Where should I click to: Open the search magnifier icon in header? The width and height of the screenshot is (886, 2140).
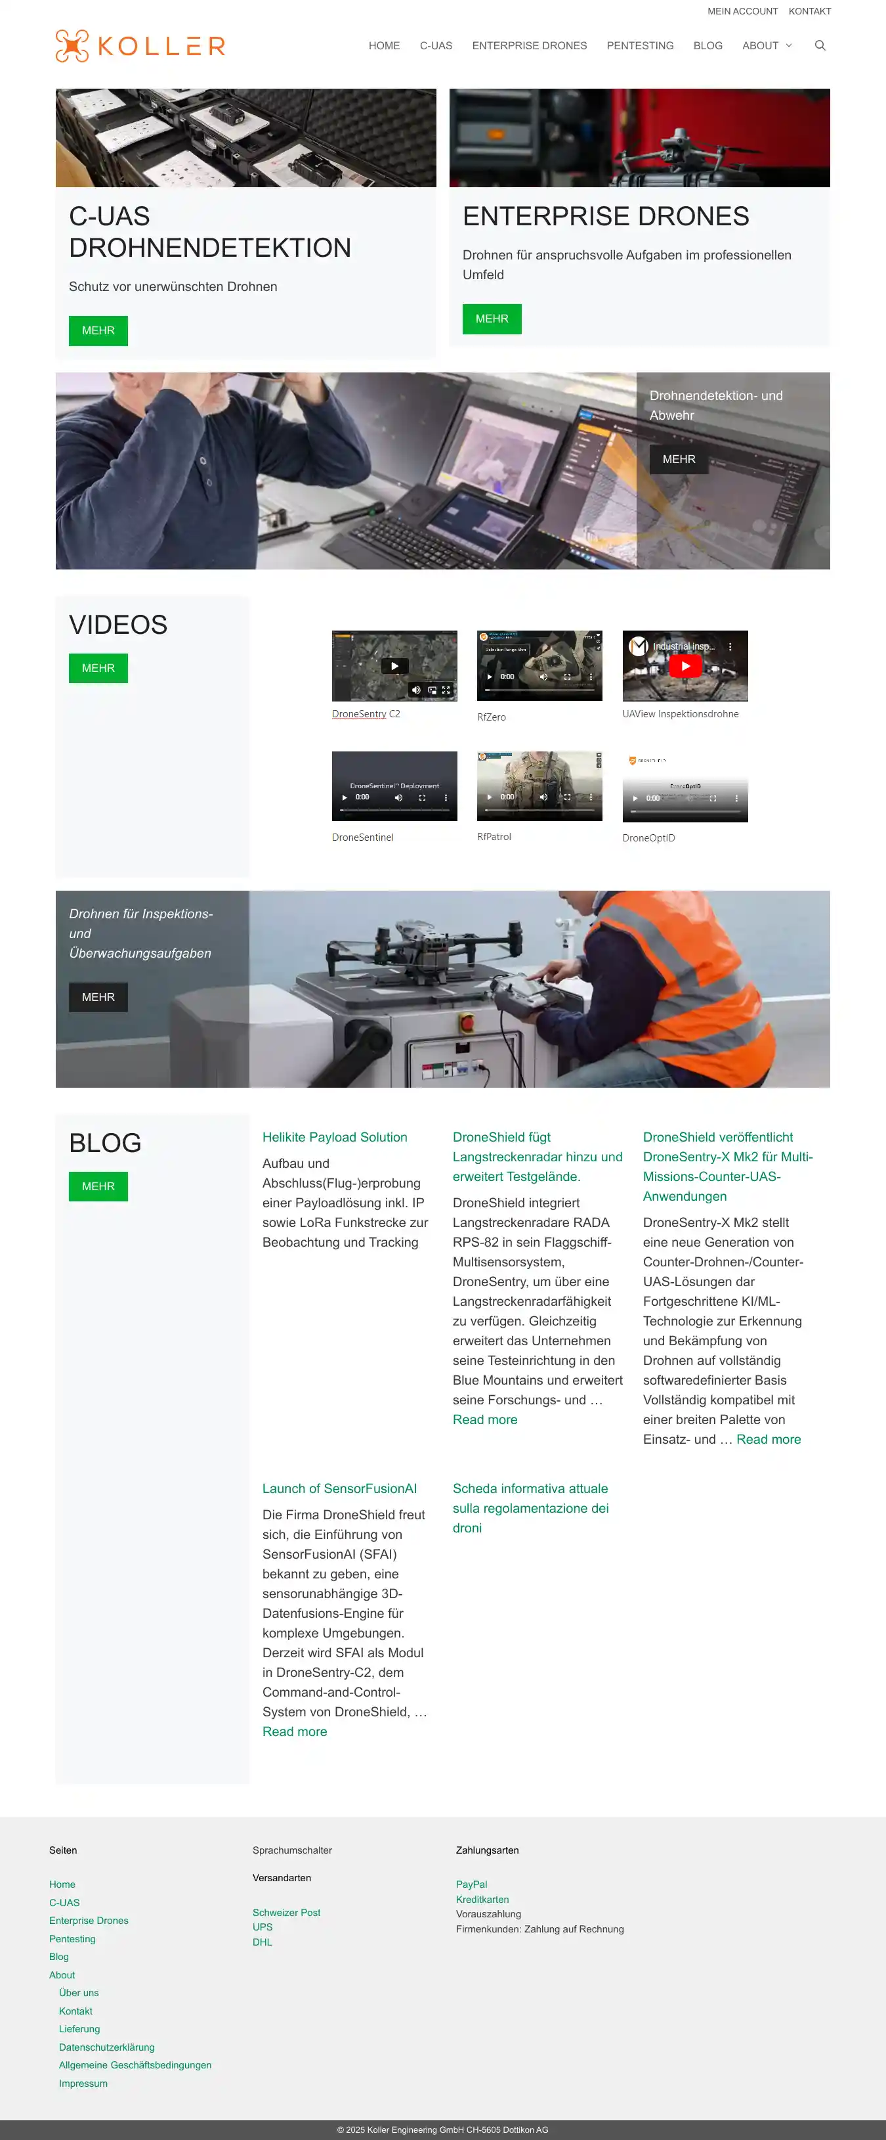click(x=820, y=46)
